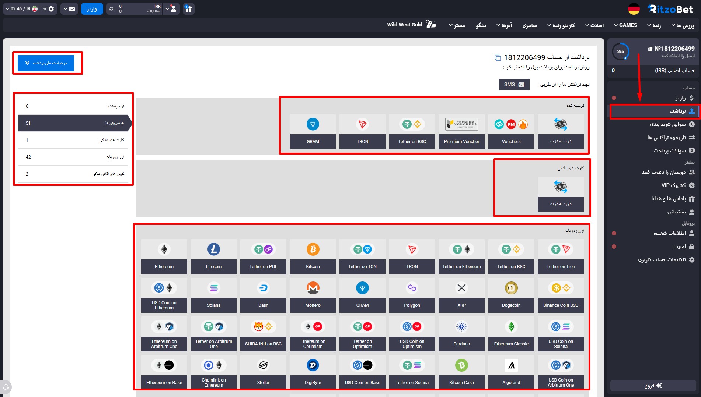The width and height of the screenshot is (701, 397).
Task: Pick the Bitcoin withdrawal option
Action: (x=313, y=256)
